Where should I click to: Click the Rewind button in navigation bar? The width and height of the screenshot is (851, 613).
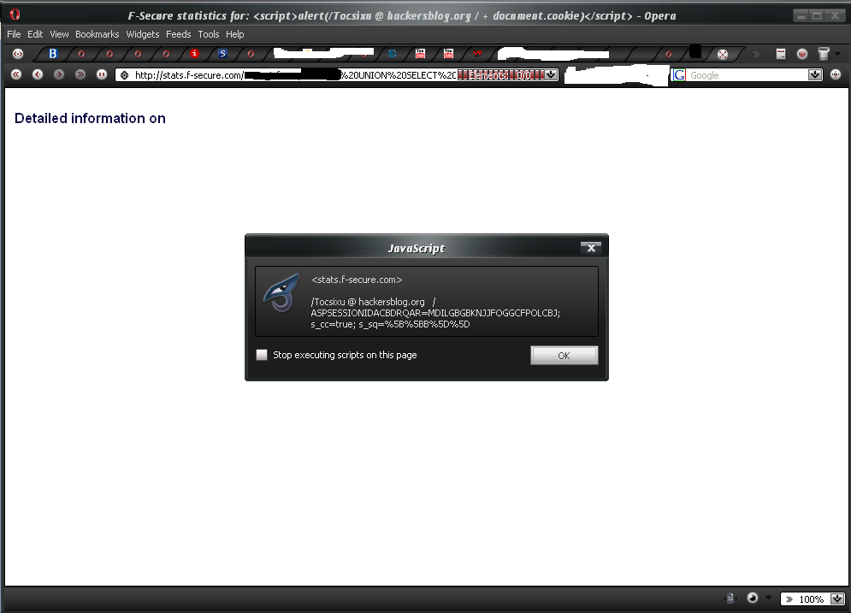click(x=16, y=75)
